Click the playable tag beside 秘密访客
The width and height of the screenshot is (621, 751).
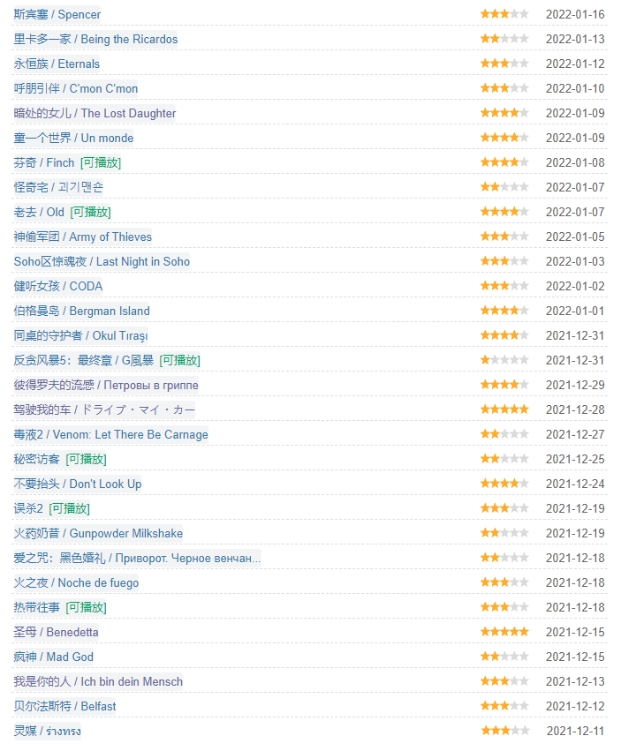86,459
